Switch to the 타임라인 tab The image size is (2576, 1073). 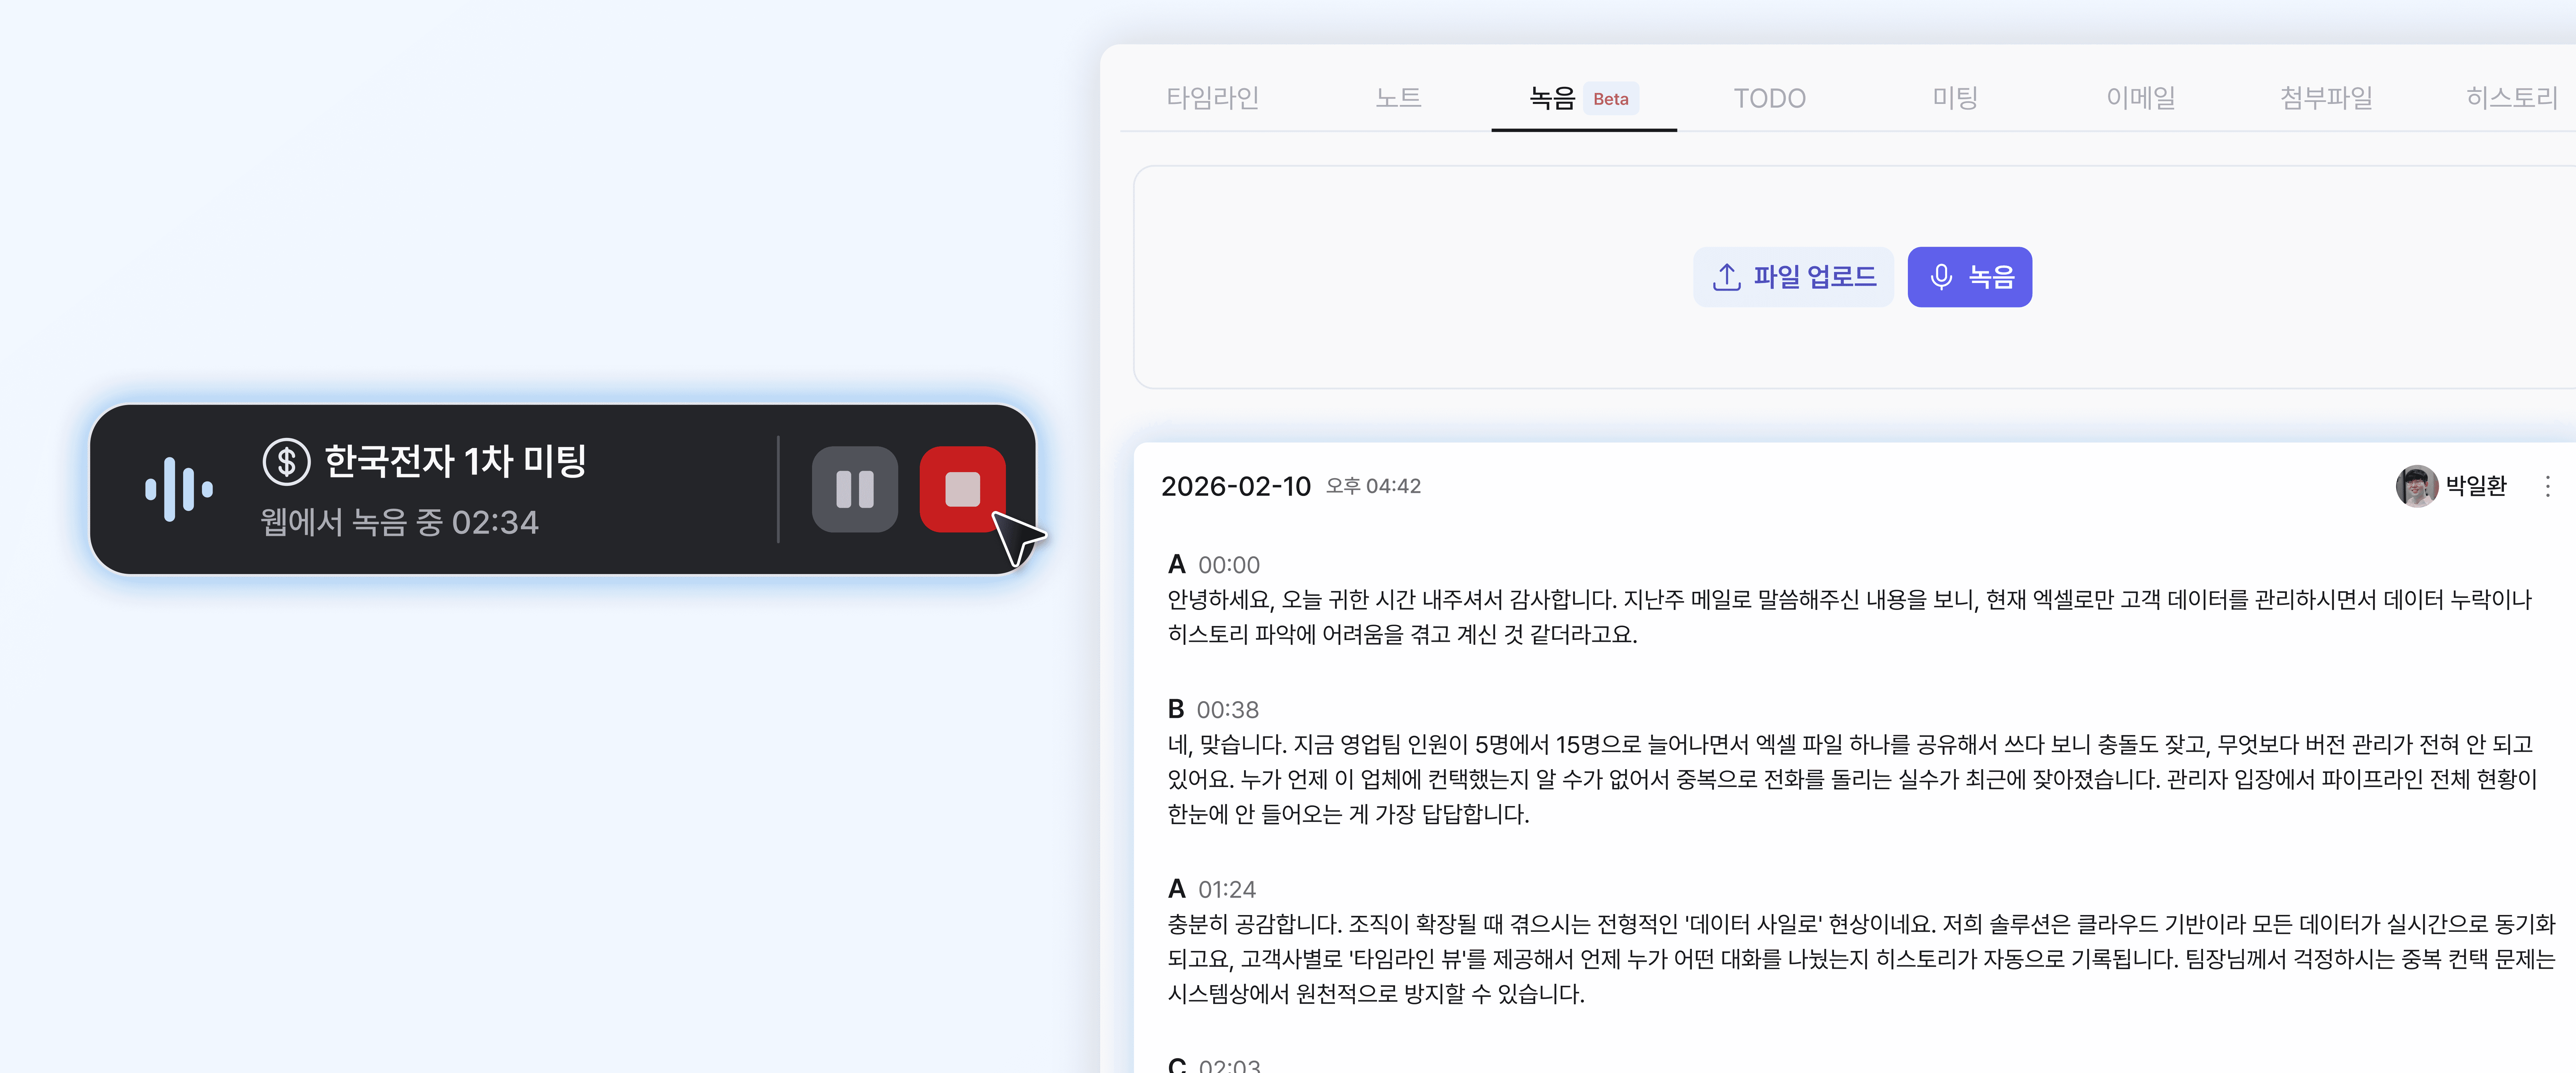[x=1212, y=98]
